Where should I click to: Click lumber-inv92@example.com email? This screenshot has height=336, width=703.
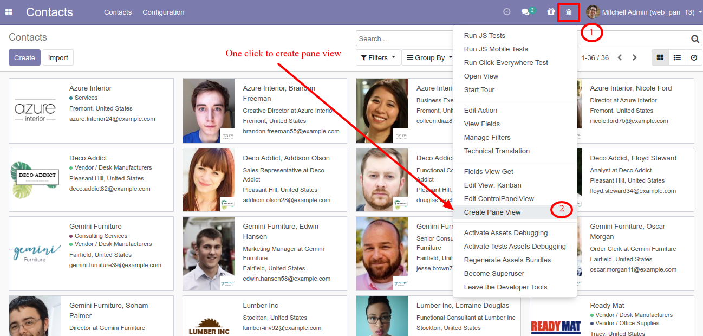click(x=282, y=328)
